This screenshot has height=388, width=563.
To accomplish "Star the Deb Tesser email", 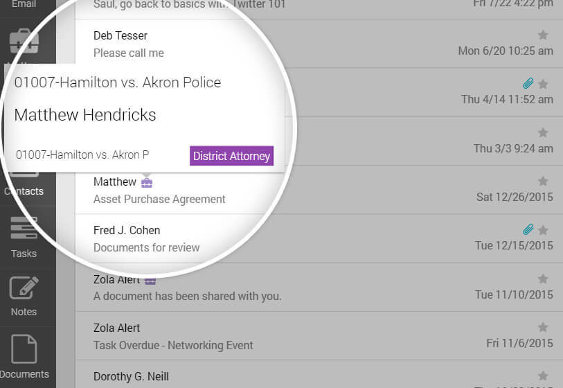I will [543, 35].
